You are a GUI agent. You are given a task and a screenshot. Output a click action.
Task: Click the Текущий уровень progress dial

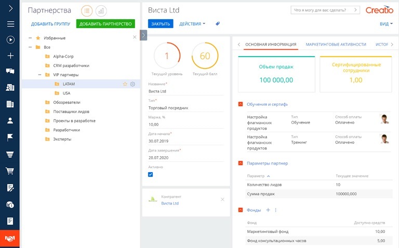tap(167, 56)
